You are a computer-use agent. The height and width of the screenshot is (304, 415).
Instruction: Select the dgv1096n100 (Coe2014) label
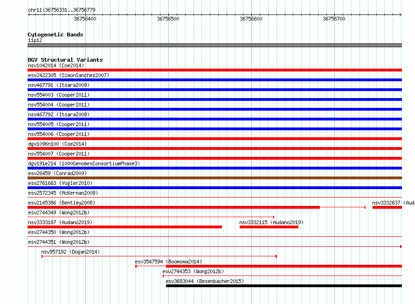57,144
